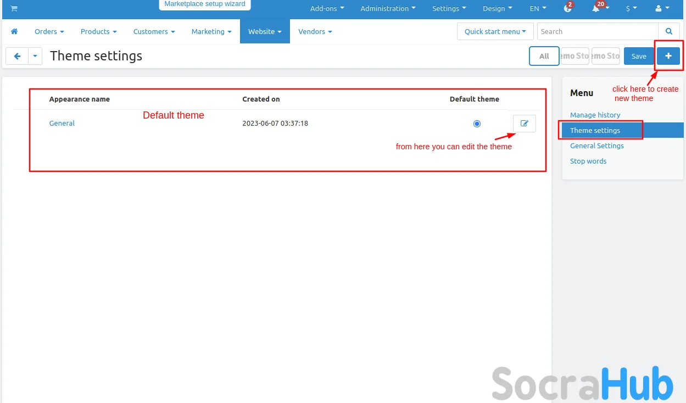Click the edit icon for General theme
The width and height of the screenshot is (686, 403).
(524, 124)
